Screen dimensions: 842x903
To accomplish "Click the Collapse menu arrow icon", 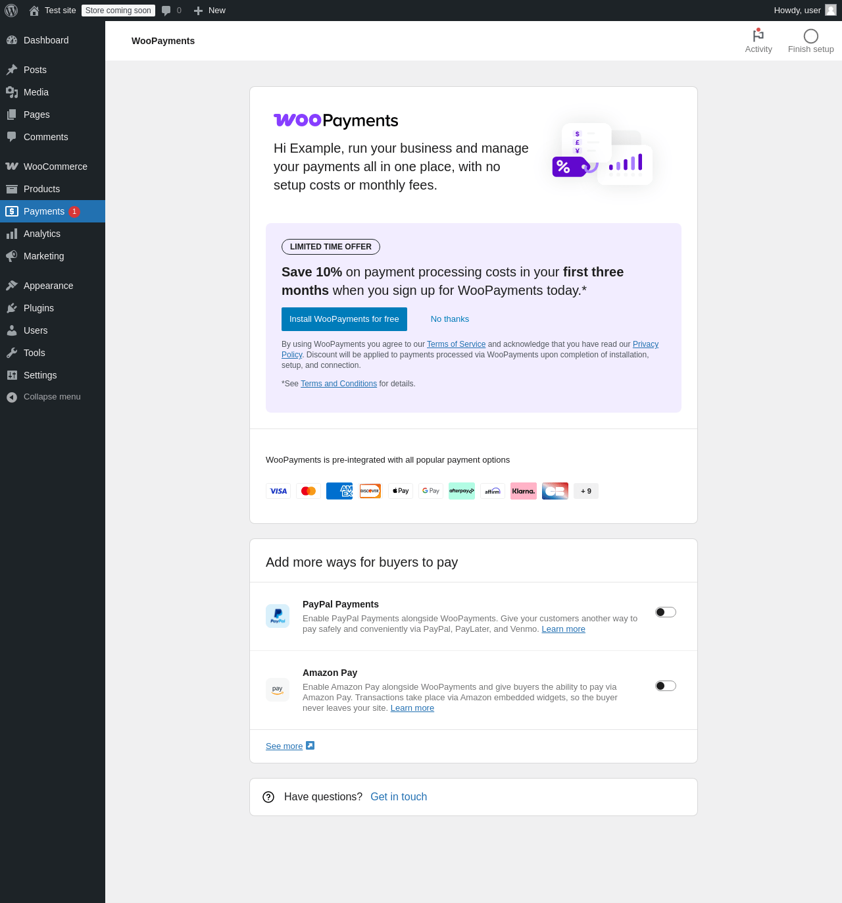I will pyautogui.click(x=12, y=397).
